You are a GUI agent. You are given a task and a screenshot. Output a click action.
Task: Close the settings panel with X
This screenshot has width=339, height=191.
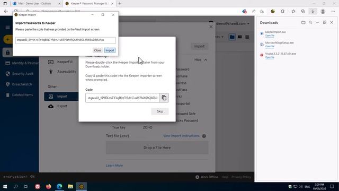tap(211, 27)
